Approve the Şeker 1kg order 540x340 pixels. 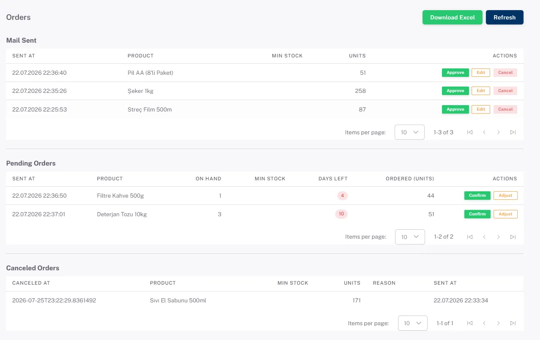455,91
